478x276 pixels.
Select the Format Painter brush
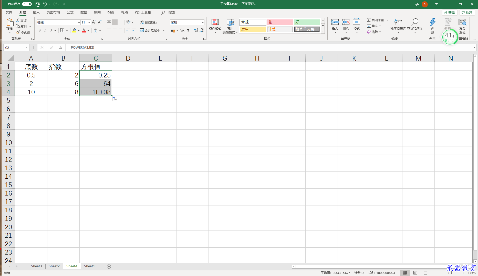coord(18,32)
